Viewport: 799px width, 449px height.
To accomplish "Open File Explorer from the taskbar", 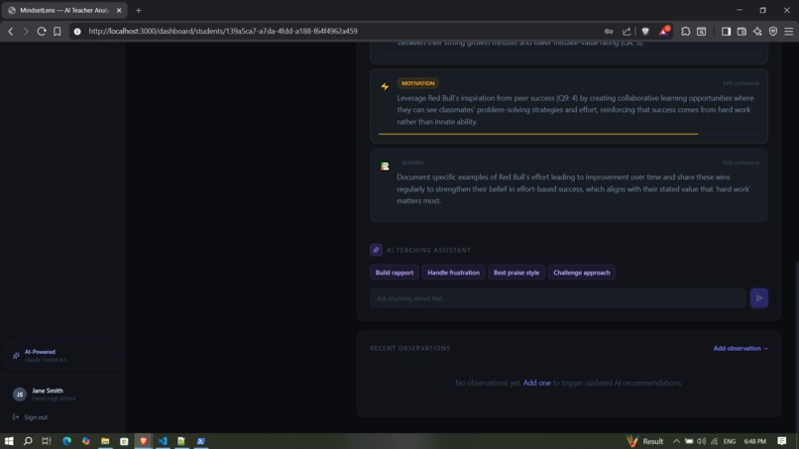I will tap(105, 441).
